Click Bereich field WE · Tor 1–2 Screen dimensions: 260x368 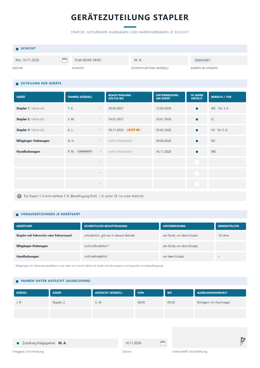[227, 108]
